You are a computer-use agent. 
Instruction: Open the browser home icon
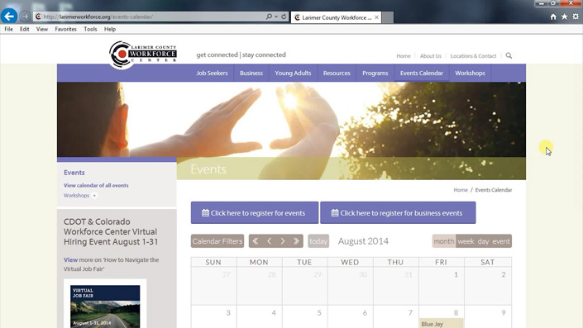tap(553, 17)
